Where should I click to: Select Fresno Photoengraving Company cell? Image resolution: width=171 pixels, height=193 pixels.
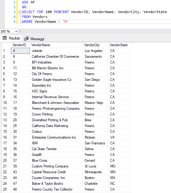(x=56, y=109)
